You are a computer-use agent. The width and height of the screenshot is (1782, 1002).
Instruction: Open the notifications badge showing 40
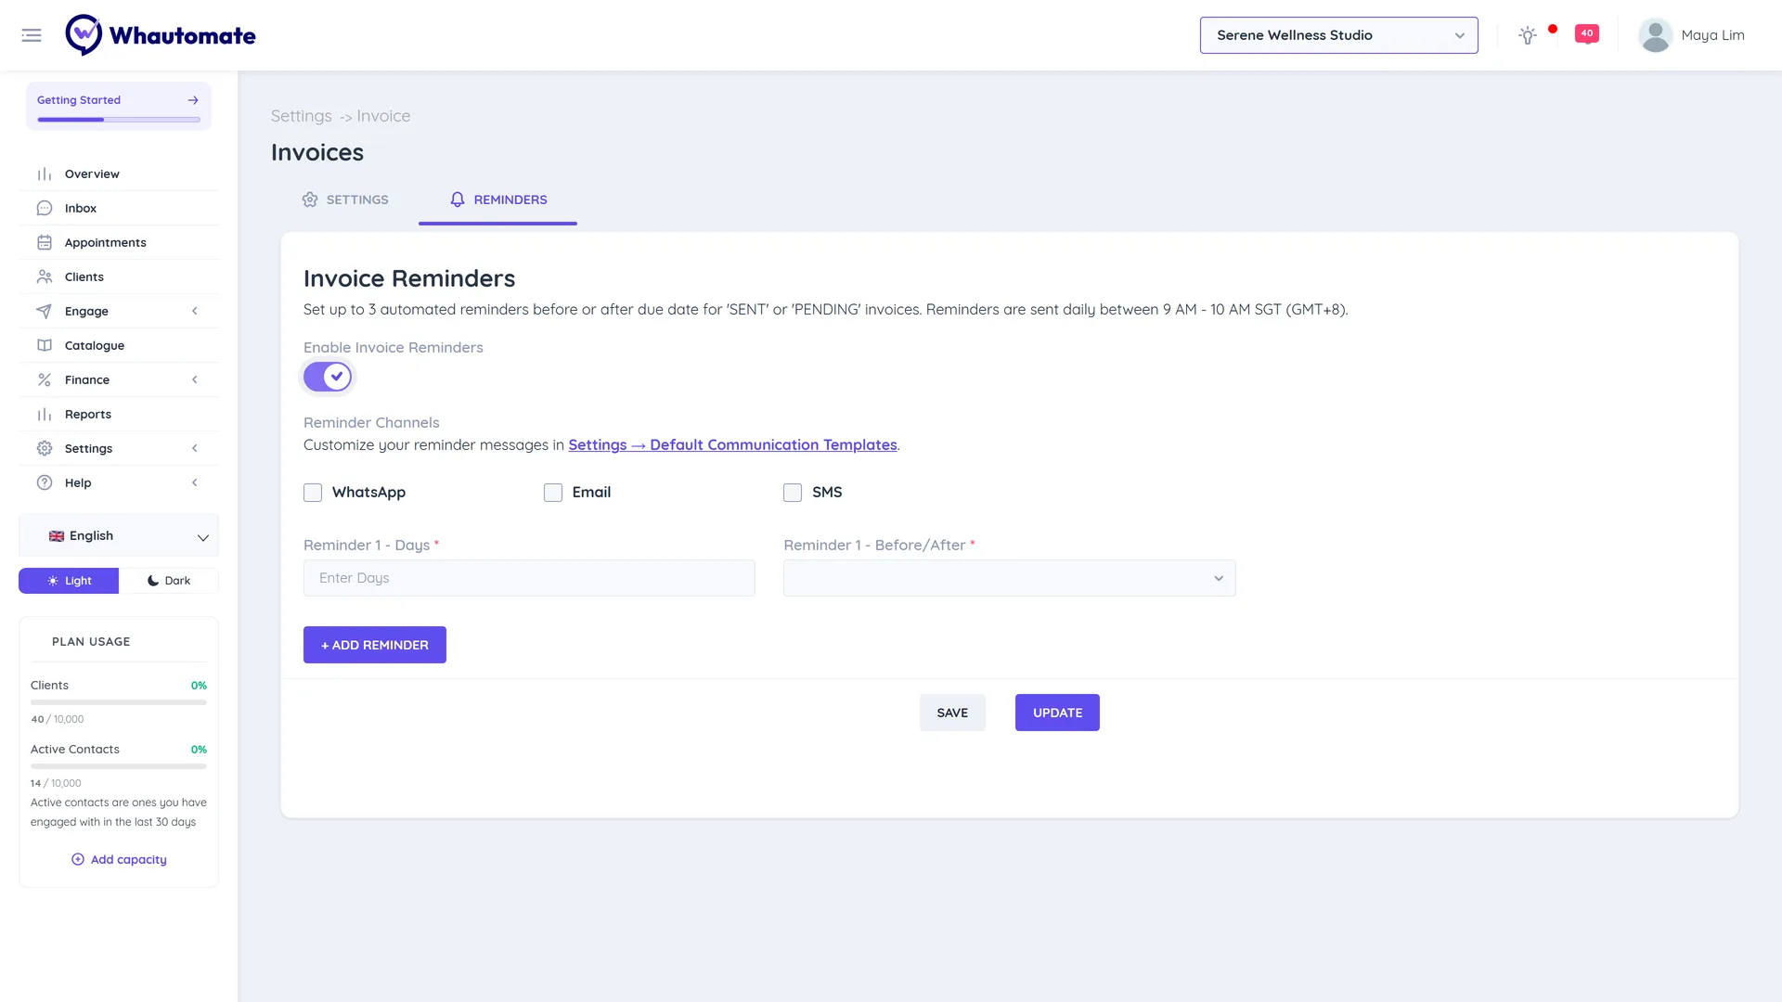tap(1587, 33)
